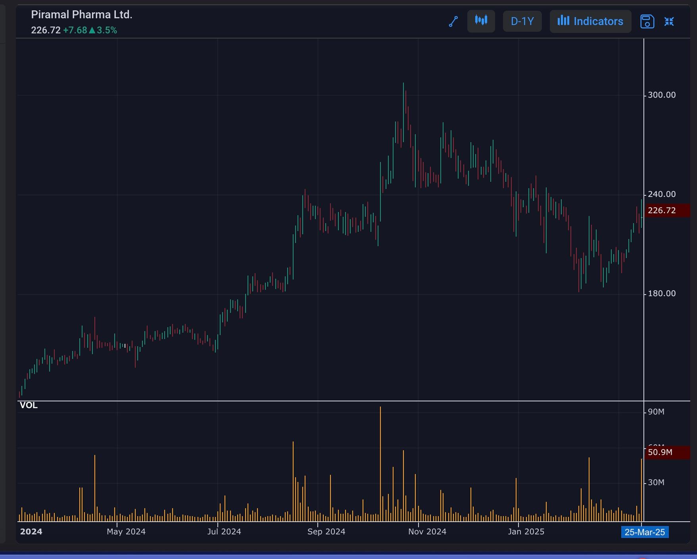The image size is (697, 559).
Task: Click the 2024 label on the time axis
Action: [x=31, y=532]
